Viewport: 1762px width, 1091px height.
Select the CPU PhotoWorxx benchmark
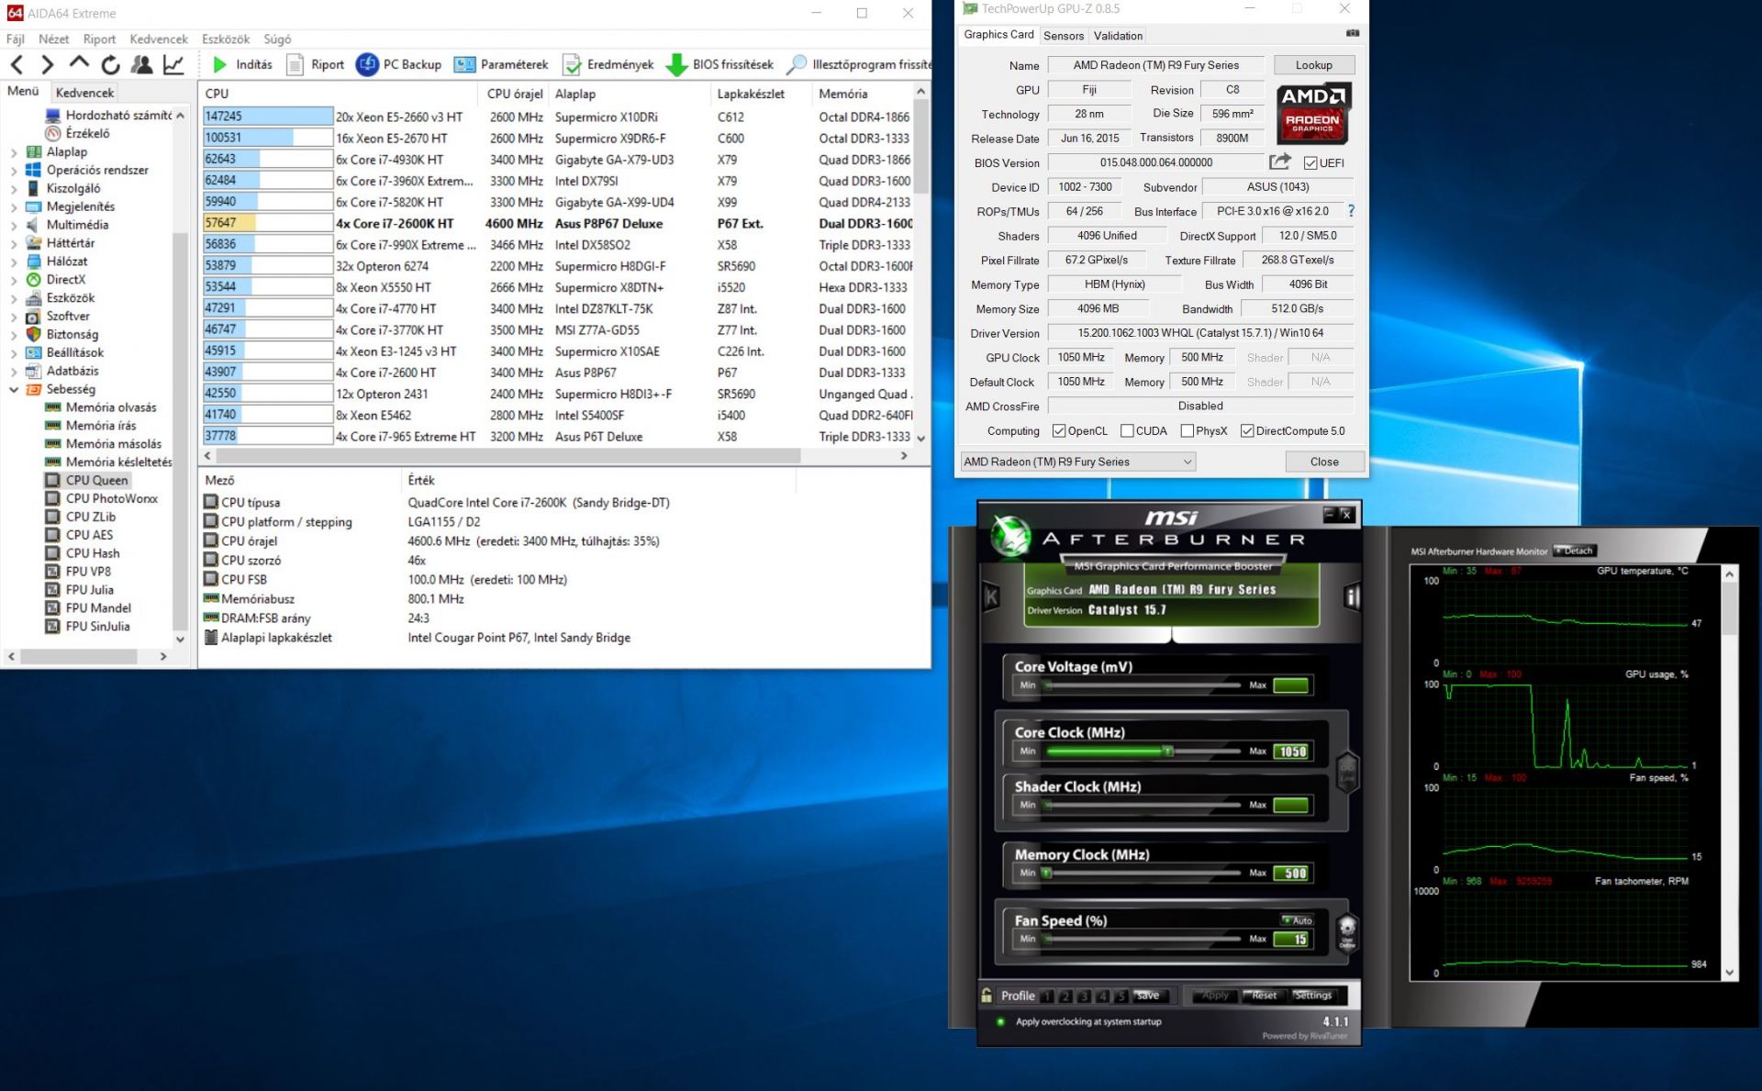[111, 498]
